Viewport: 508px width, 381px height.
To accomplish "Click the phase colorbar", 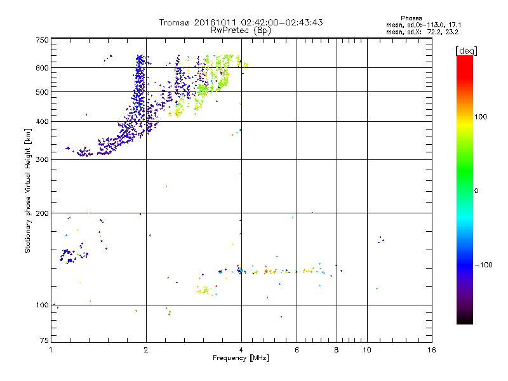I will click(465, 189).
